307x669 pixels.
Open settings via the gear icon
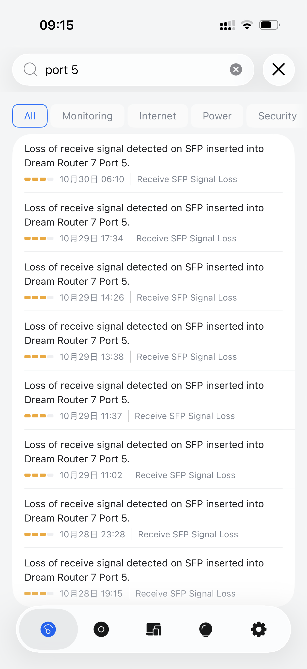259,629
